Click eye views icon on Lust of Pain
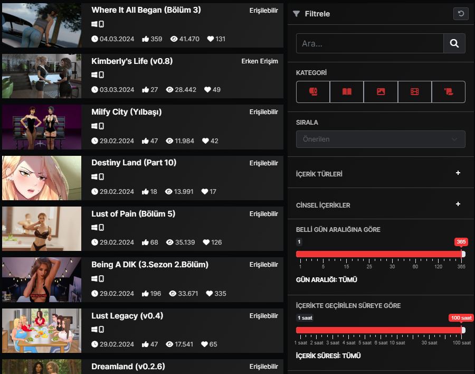The width and height of the screenshot is (475, 374). (169, 242)
